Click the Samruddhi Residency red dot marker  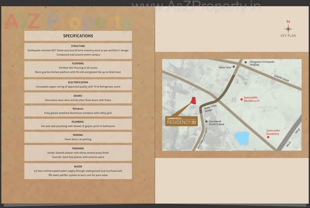pos(268,137)
